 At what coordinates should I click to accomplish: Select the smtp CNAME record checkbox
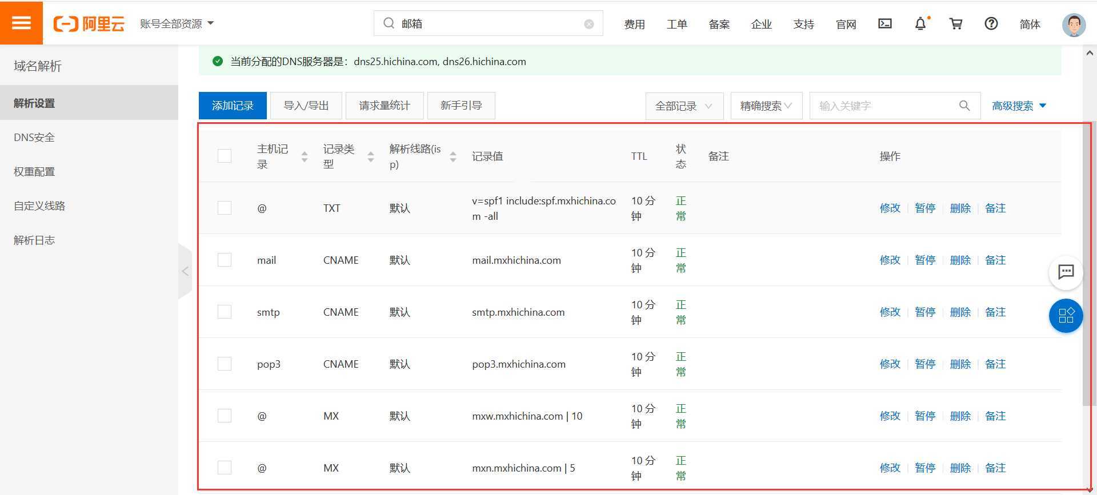coord(225,312)
